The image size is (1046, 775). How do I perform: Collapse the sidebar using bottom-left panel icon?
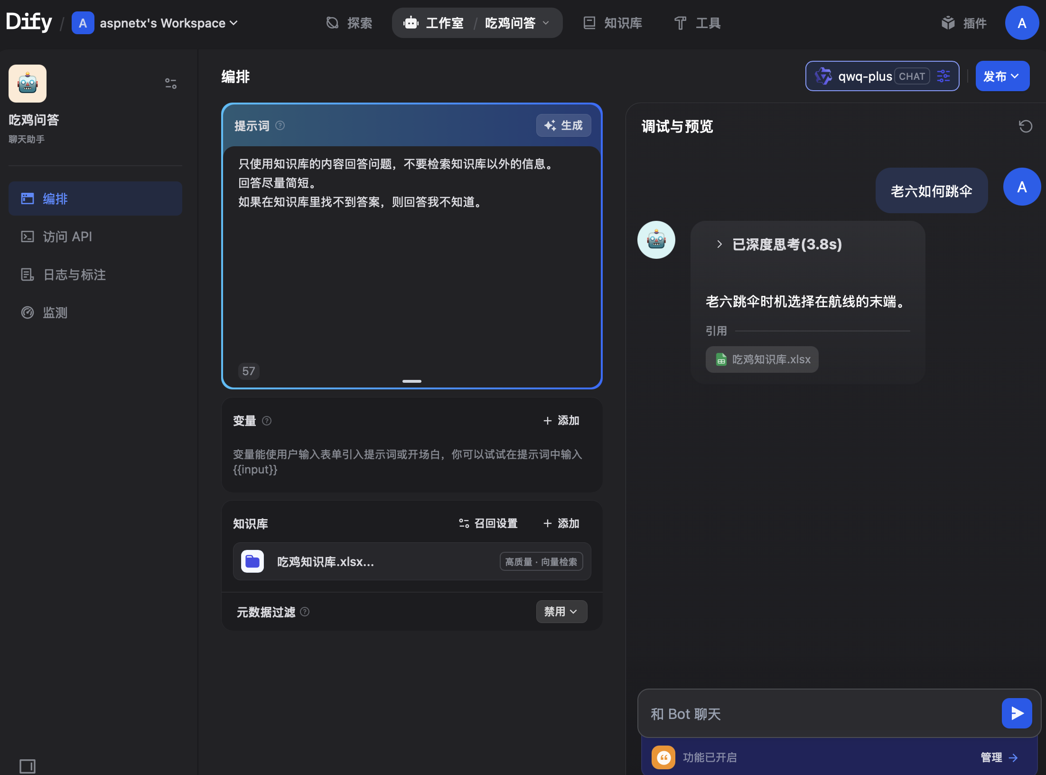(28, 766)
